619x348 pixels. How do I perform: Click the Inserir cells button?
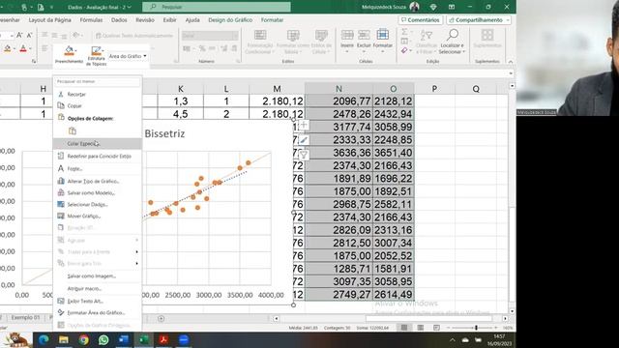click(347, 41)
